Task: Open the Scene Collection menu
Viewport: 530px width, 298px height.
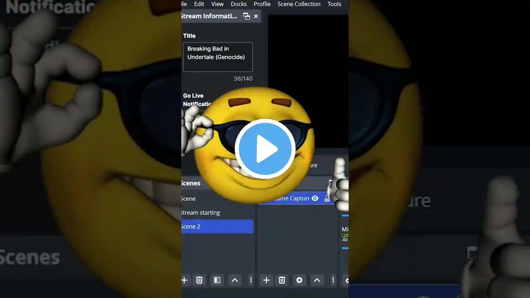Action: point(299,4)
